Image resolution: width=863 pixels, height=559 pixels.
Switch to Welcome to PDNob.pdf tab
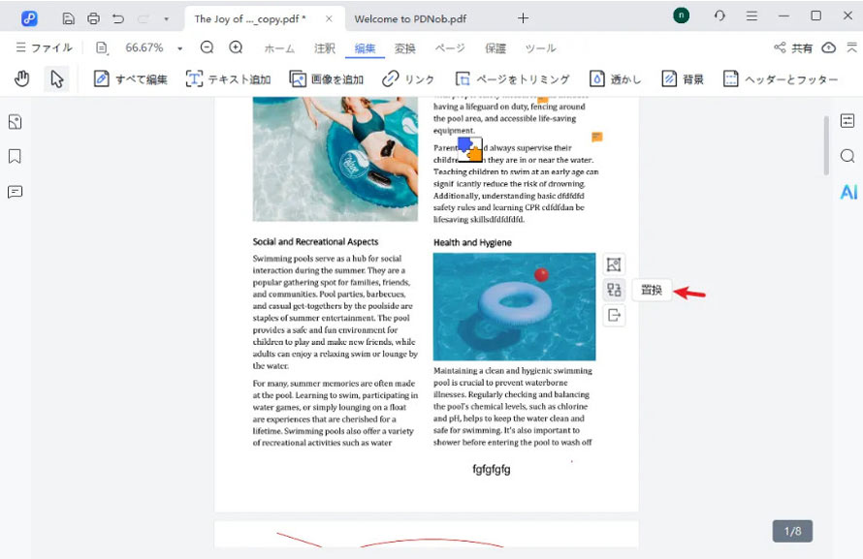(x=410, y=18)
